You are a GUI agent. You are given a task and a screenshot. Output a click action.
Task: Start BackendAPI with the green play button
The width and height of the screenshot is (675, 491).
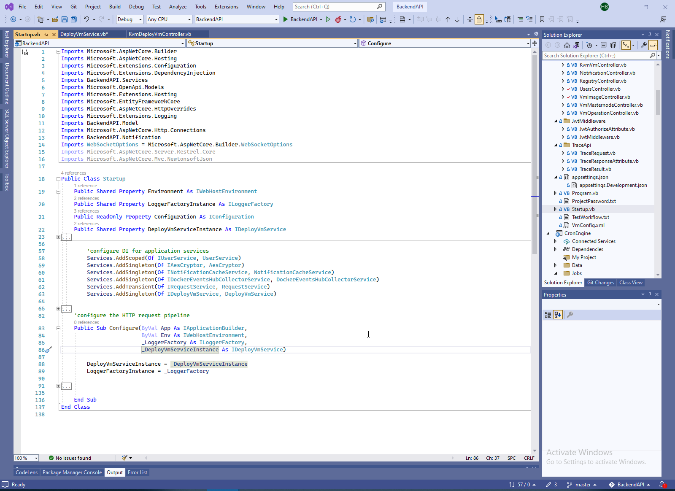286,19
